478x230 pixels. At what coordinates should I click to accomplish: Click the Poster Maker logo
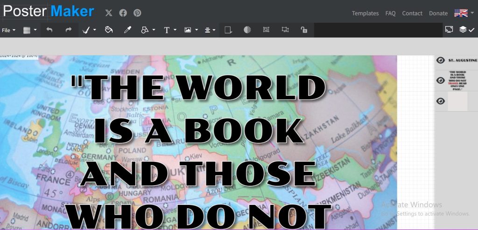(x=49, y=11)
